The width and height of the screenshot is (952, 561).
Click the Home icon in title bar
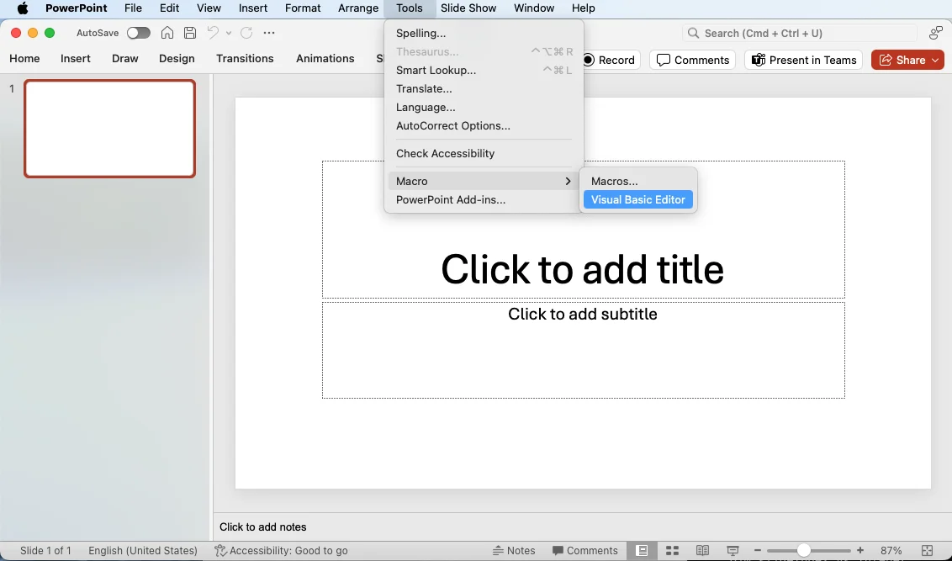(x=167, y=33)
